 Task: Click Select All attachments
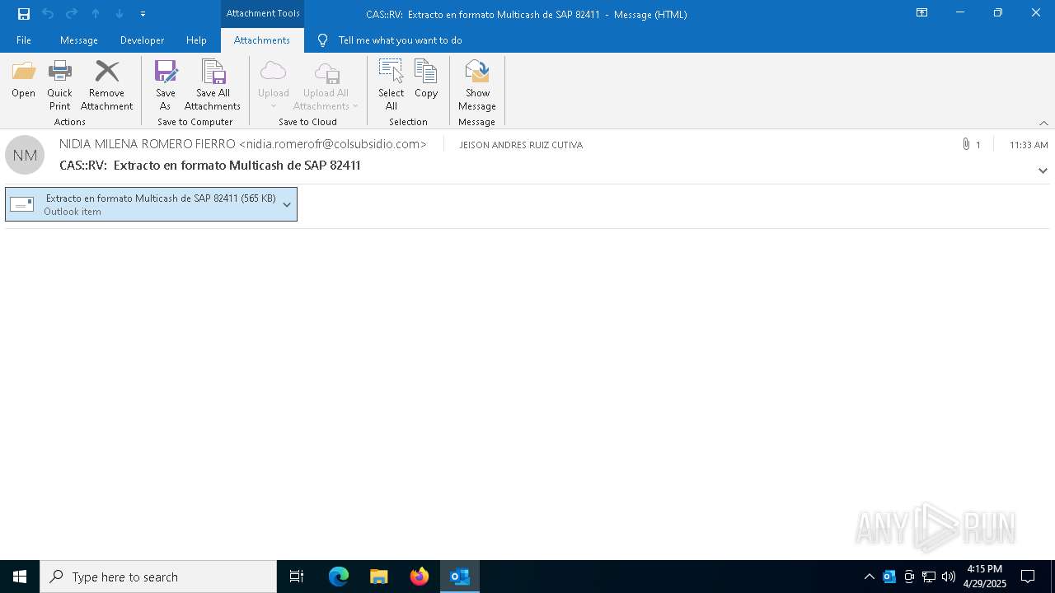click(x=391, y=85)
